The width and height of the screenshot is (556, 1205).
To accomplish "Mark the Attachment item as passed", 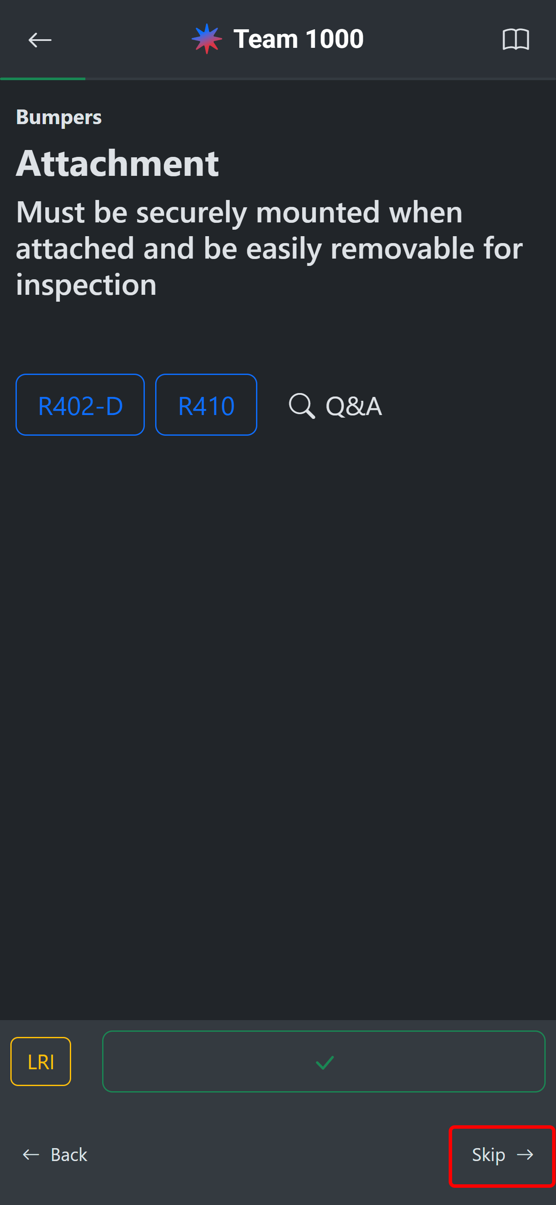I will 324,1062.
